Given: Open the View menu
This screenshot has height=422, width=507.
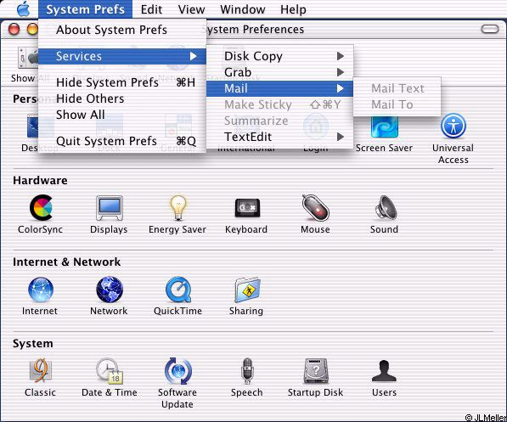Looking at the screenshot, I should pos(191,9).
